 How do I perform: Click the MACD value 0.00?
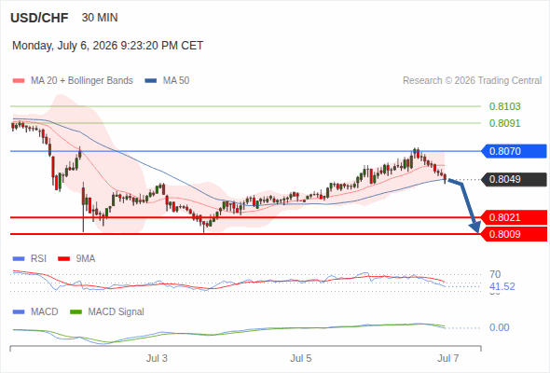tap(499, 327)
